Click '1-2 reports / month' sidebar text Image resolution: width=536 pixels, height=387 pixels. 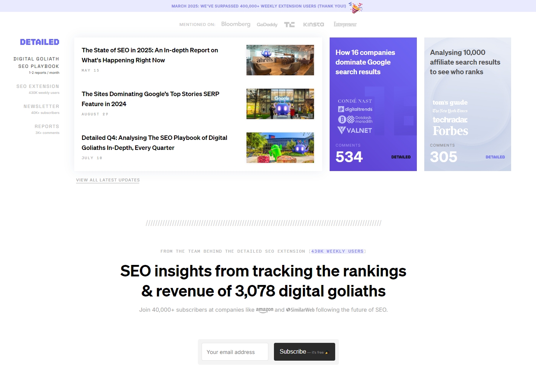[44, 73]
